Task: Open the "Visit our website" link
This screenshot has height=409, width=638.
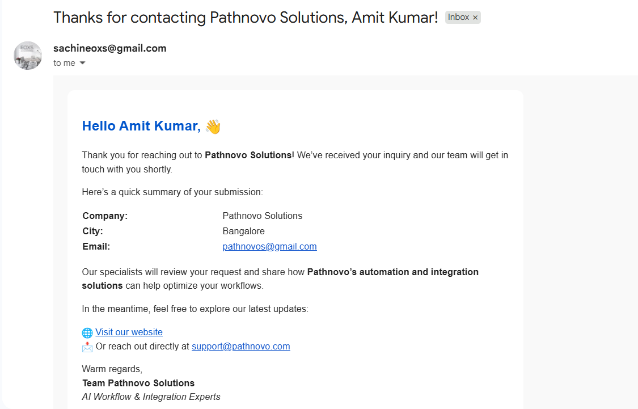Action: pyautogui.click(x=129, y=332)
